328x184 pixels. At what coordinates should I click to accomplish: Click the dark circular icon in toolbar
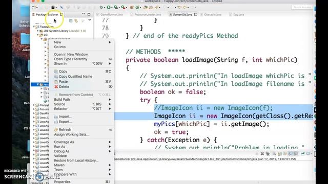pyautogui.click(x=53, y=7)
